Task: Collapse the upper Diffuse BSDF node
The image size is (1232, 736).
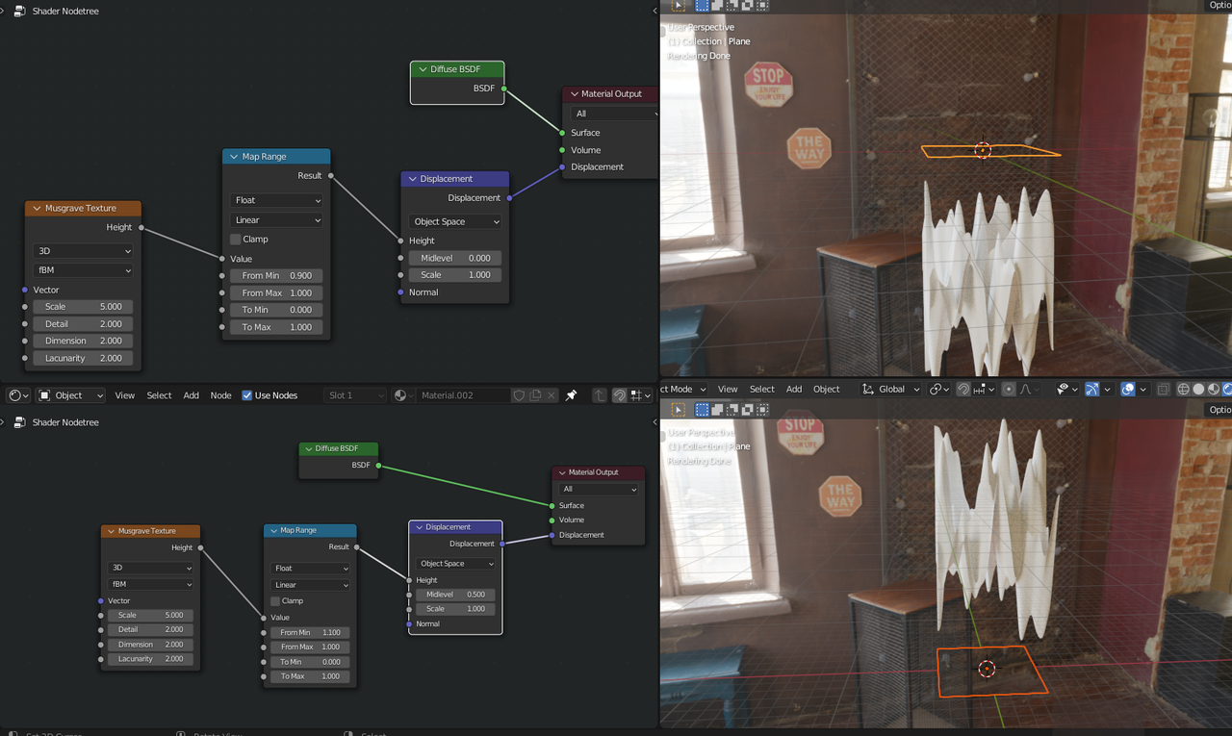Action: pyautogui.click(x=423, y=69)
